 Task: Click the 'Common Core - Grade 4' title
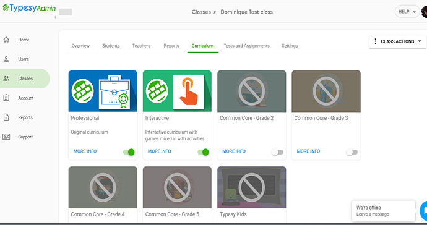[98, 214]
